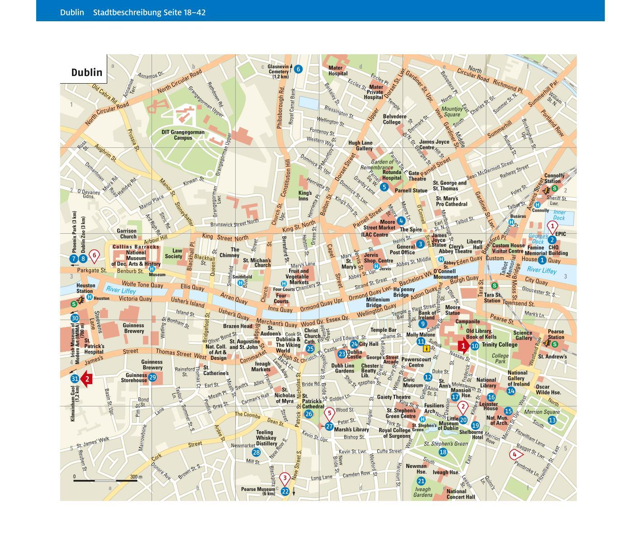This screenshot has width=641, height=547.
Task: Select blue marker 5 near Rotunda Hospital
Action: point(384,187)
